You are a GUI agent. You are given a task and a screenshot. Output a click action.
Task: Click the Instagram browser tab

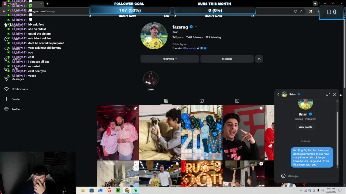[23, 4]
